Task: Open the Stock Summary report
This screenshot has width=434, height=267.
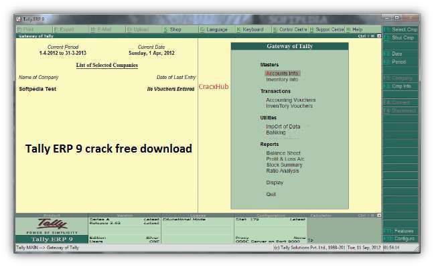Action: [284, 165]
